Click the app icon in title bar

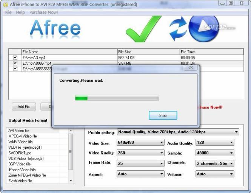(5, 5)
